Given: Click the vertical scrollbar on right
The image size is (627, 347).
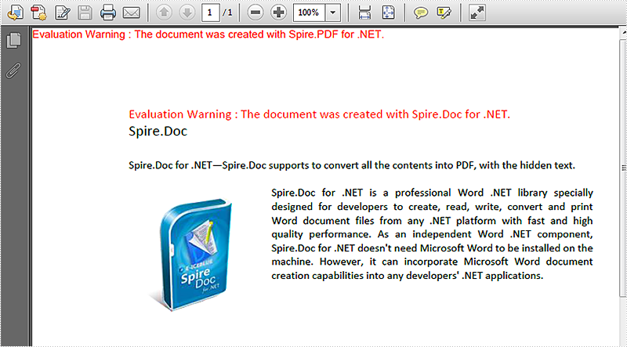Looking at the screenshot, I should (x=623, y=168).
